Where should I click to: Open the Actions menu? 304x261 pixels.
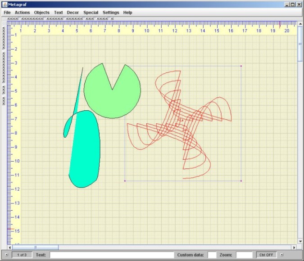click(x=22, y=13)
